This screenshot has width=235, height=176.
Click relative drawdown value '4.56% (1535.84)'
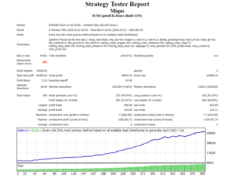pos(208,87)
